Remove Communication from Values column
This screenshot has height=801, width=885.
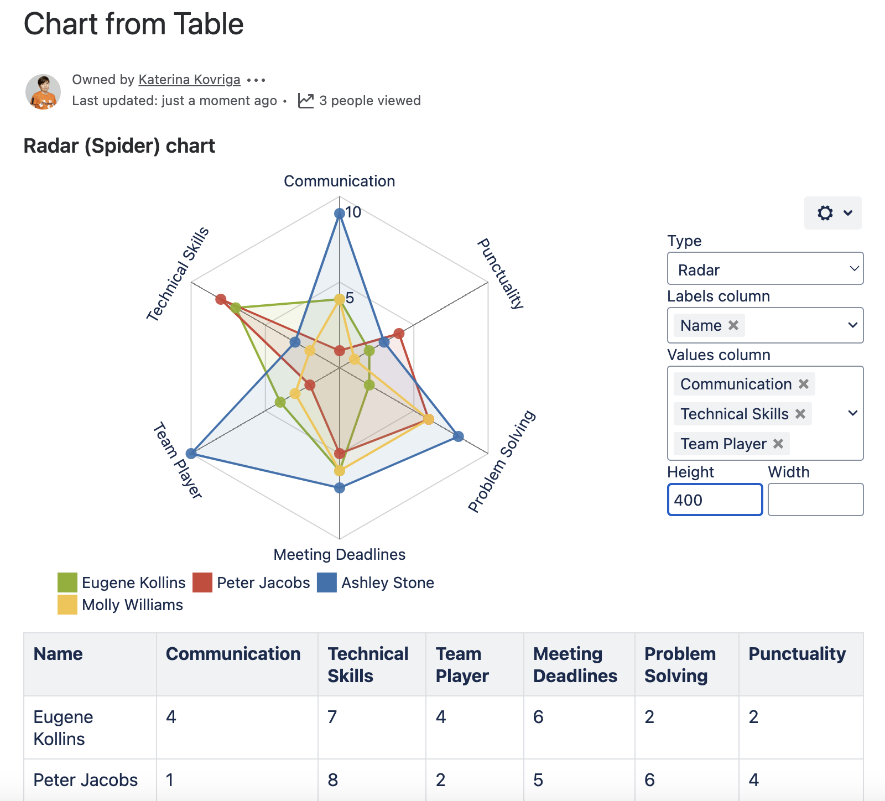(x=804, y=384)
